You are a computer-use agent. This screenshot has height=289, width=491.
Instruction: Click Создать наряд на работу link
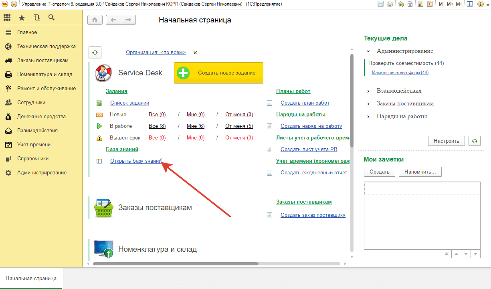[x=311, y=126]
